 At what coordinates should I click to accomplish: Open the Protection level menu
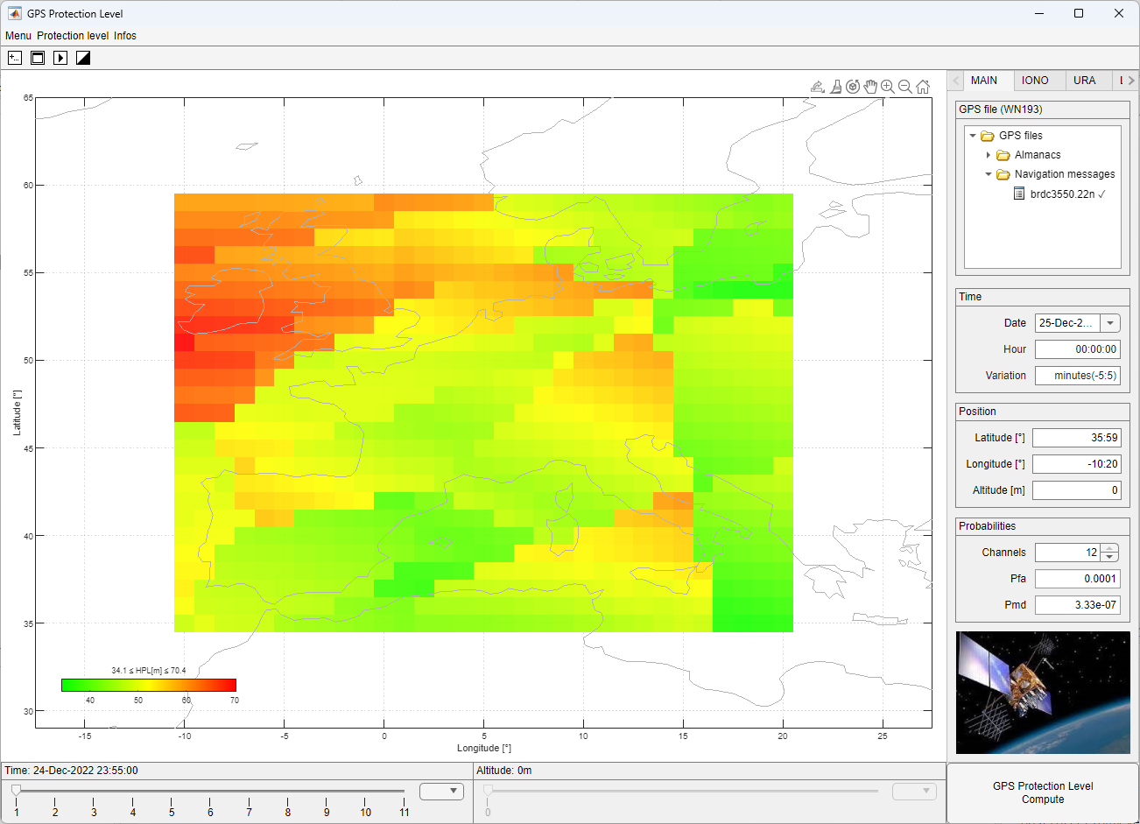pos(73,36)
